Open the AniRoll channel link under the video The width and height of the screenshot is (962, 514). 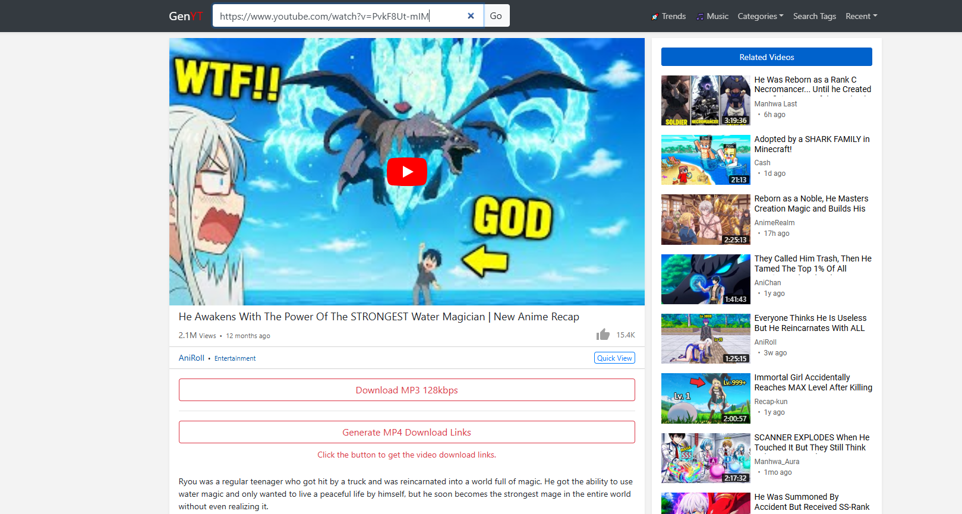[191, 358]
